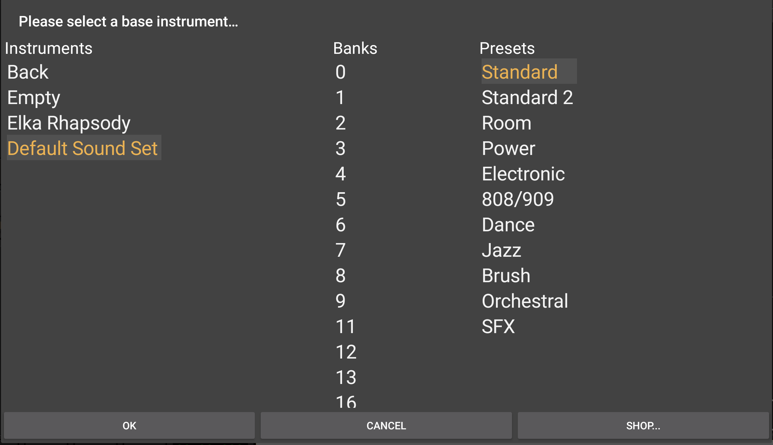Choose the Electronic preset
Viewport: 773px width, 445px height.
(523, 174)
